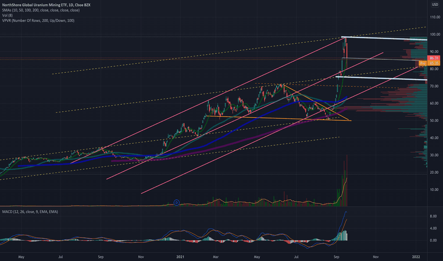Click the 40.00 price axis label
The width and height of the screenshot is (443, 261).
[435, 138]
